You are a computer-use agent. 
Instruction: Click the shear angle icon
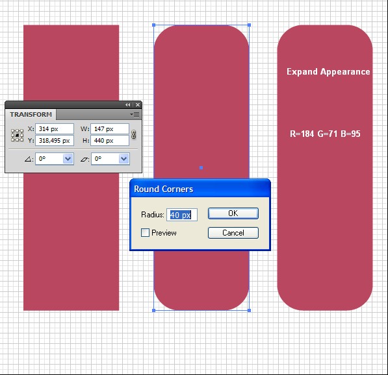click(x=84, y=159)
